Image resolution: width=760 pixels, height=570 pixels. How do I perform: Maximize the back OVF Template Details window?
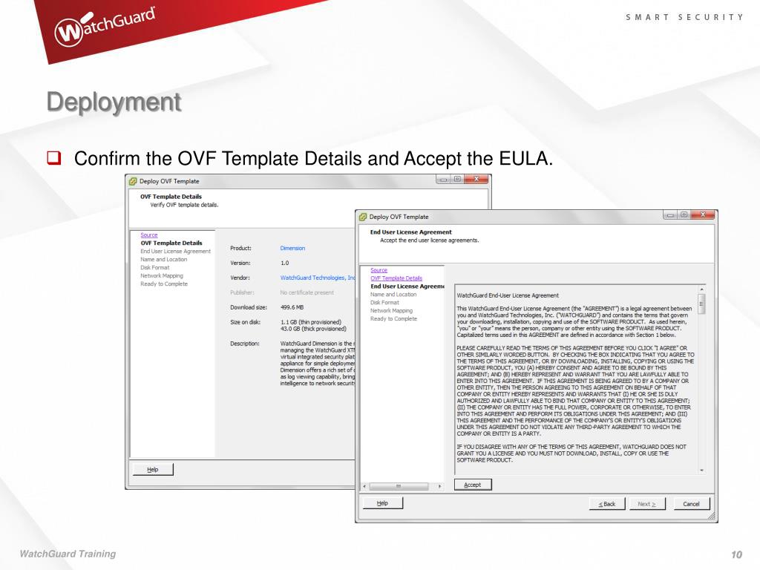(x=457, y=180)
